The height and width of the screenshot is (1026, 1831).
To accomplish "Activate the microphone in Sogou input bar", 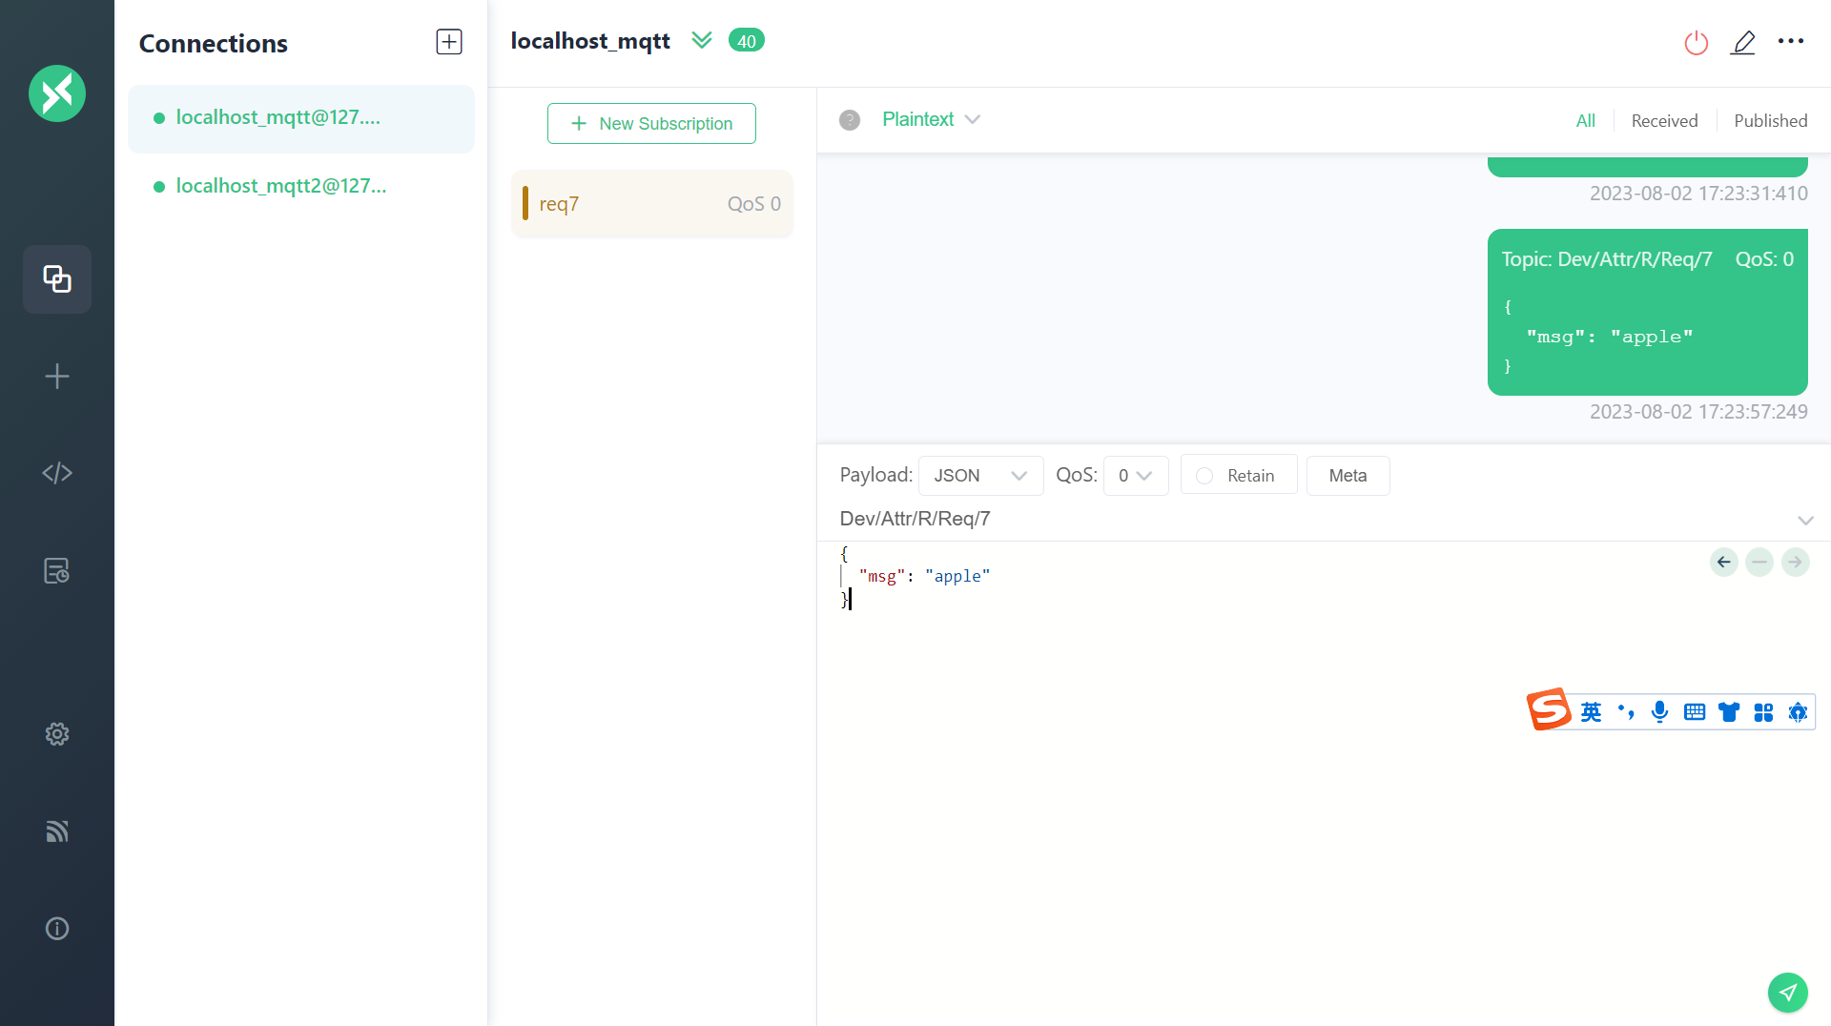I will (1659, 711).
